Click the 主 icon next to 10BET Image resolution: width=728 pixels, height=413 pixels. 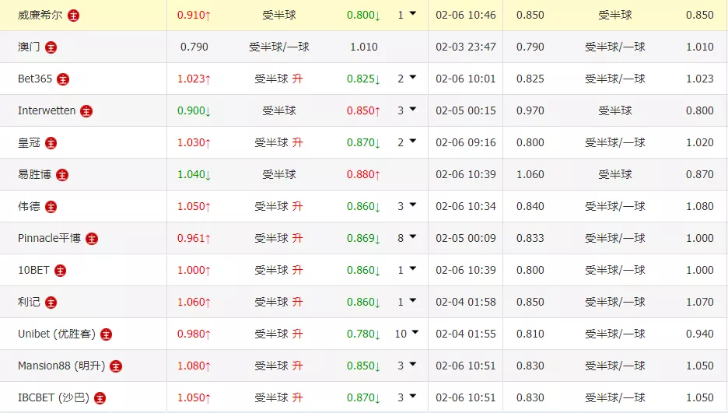60,270
